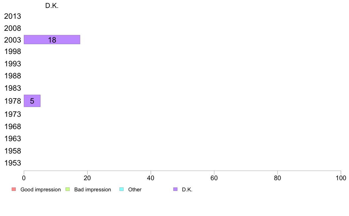Click the 1998 year label
This screenshot has width=349, height=216.
pos(13,52)
